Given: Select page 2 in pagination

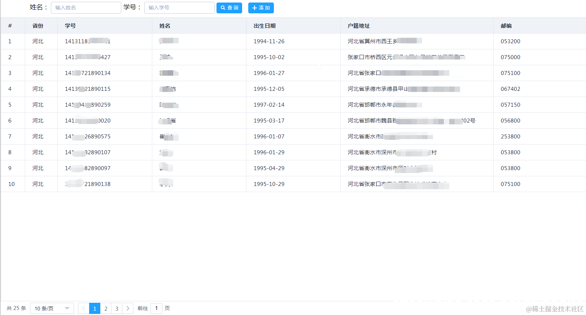Looking at the screenshot, I should [x=106, y=309].
